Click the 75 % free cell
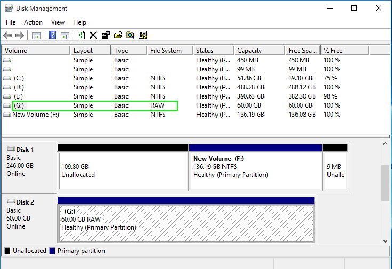 pyautogui.click(x=331, y=78)
